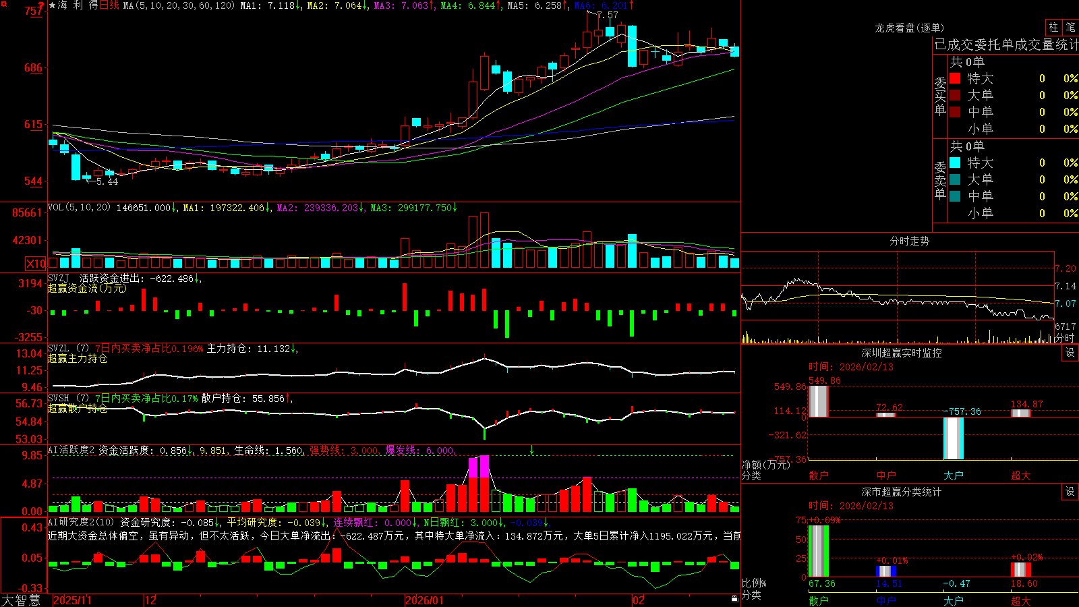Click the 龙虎看盘(逐单) panel title
Image resolution: width=1079 pixels, height=607 pixels.
tap(909, 28)
